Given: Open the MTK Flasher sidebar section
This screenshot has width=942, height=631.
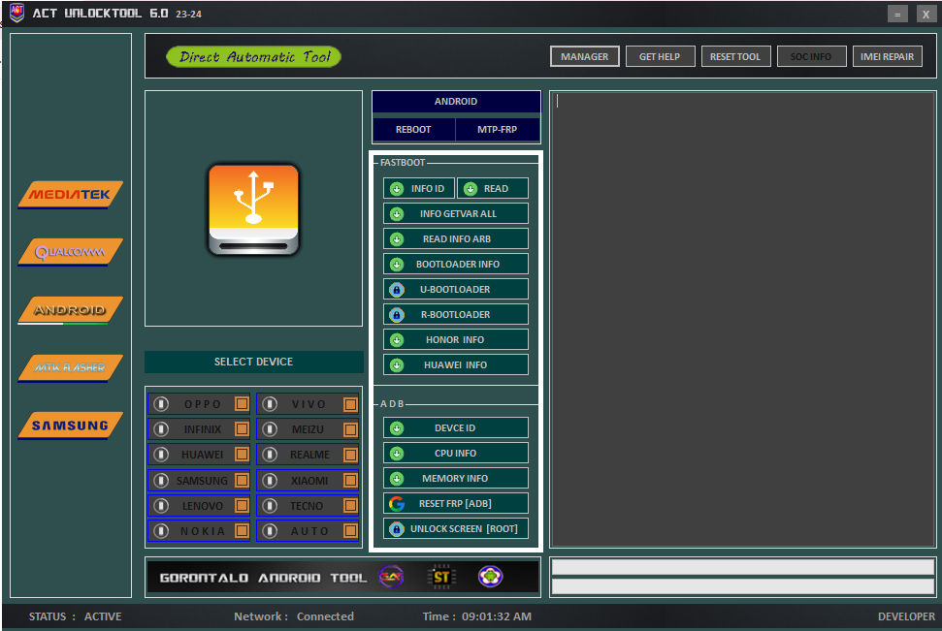Looking at the screenshot, I should tap(70, 367).
